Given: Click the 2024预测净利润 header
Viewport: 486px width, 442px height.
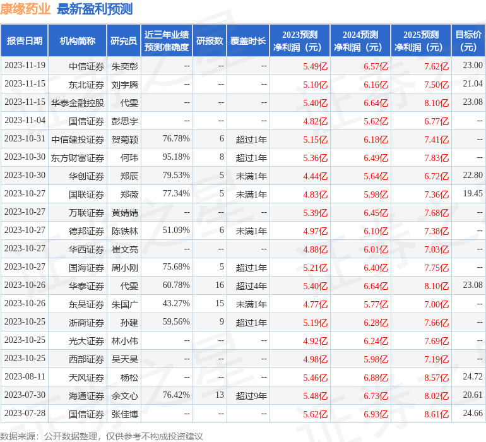Looking at the screenshot, I should tap(360, 40).
